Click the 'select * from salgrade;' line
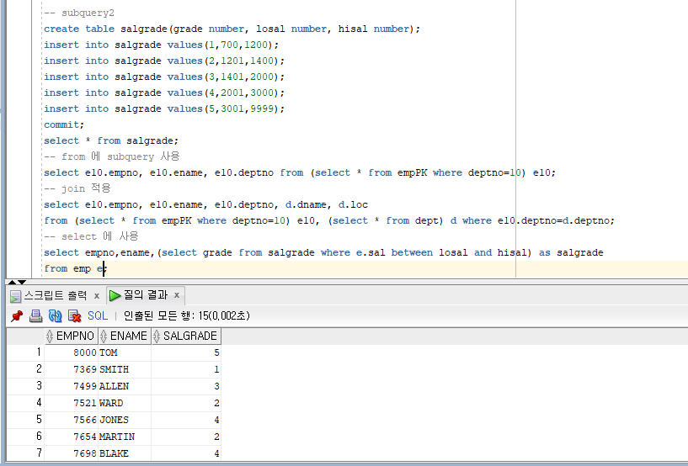 click(111, 140)
